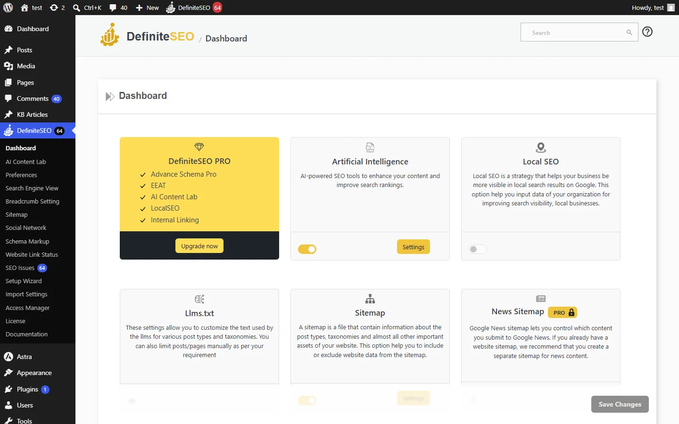
Task: Visit the test site home link
Action: [31, 8]
